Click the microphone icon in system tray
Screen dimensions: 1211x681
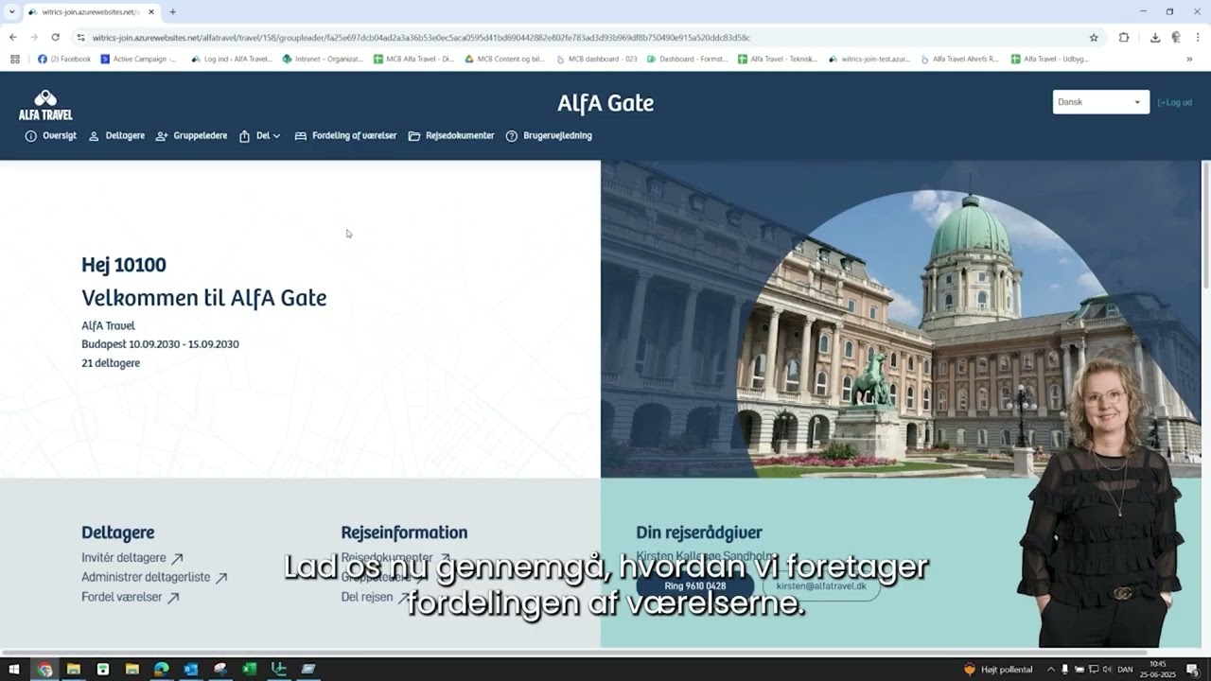tap(1064, 670)
